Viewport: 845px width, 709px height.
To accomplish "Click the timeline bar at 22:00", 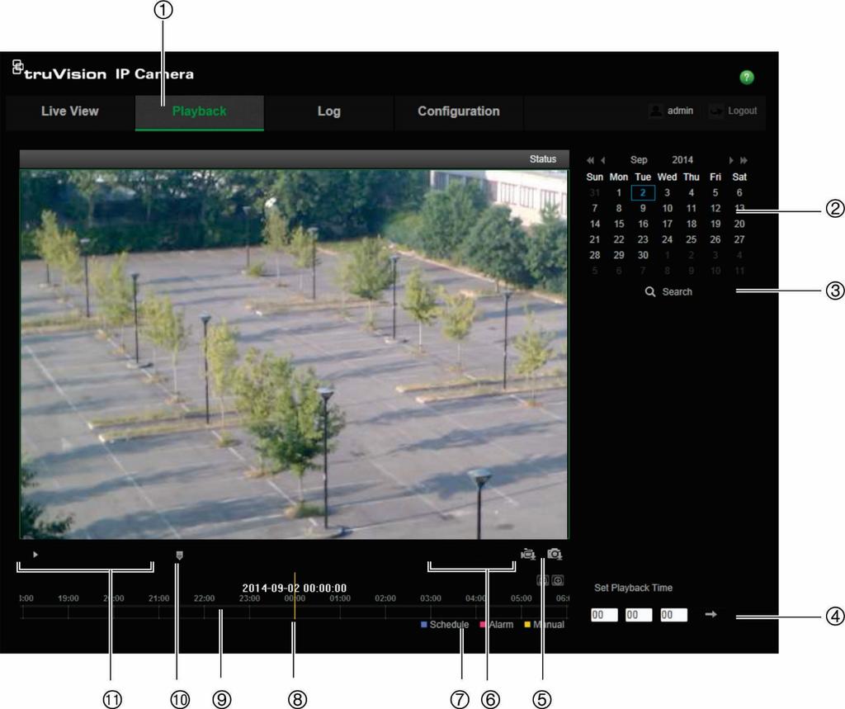I will pyautogui.click(x=205, y=612).
